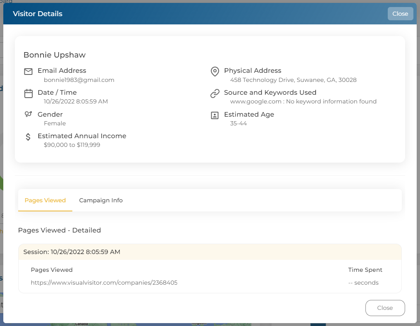
Task: Click the gender symbol icon
Action: pyautogui.click(x=28, y=114)
